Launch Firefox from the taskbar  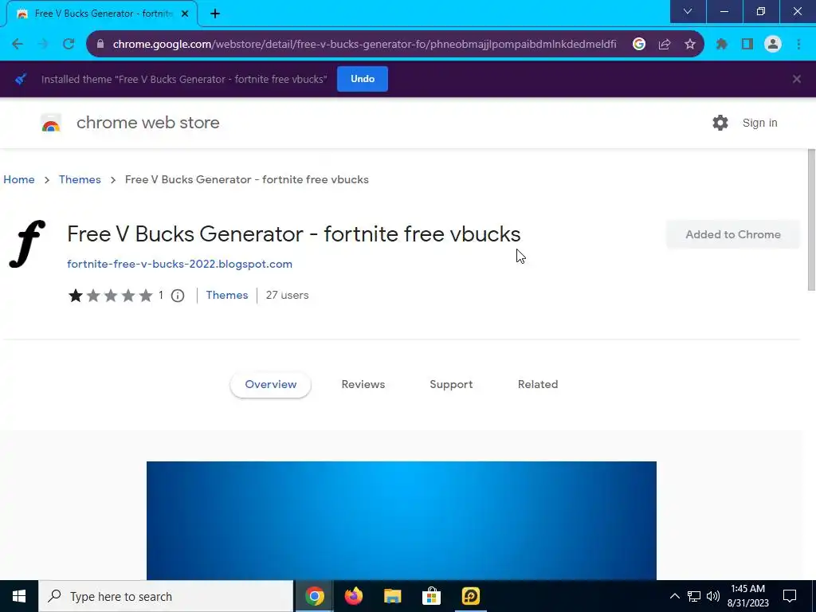coord(353,596)
